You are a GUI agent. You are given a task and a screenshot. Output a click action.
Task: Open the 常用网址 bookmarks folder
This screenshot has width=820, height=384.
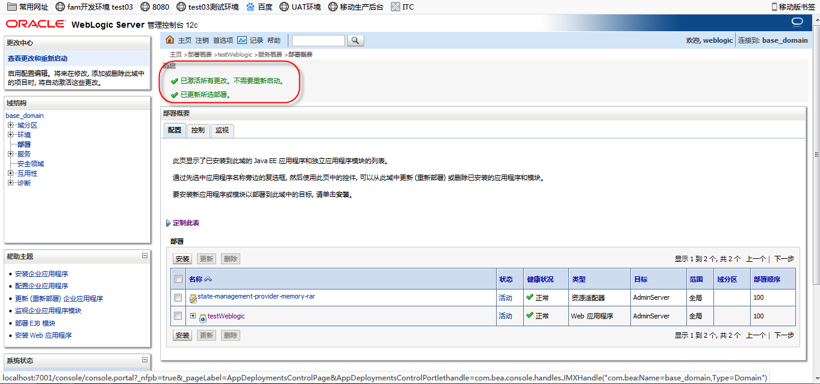(28, 7)
